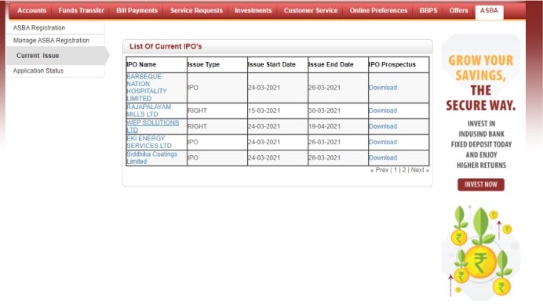Screen dimensions: 543x308
Task: Click IPO issue type for Siddhika Coatings
Action: tap(193, 158)
